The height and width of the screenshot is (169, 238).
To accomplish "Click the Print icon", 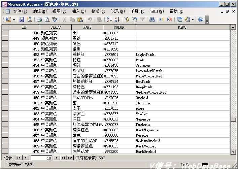I will pyautogui.click(x=39, y=20).
